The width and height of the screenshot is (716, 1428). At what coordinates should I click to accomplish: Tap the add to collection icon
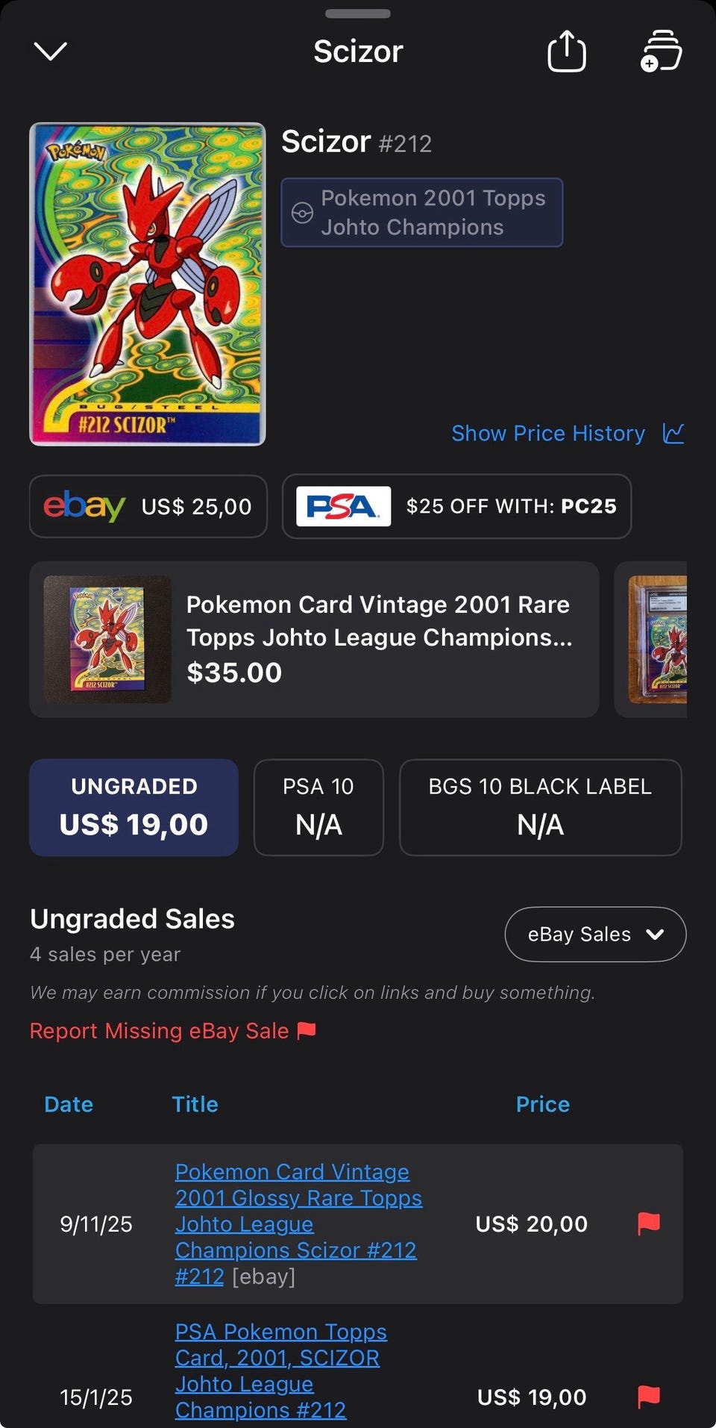coord(661,51)
